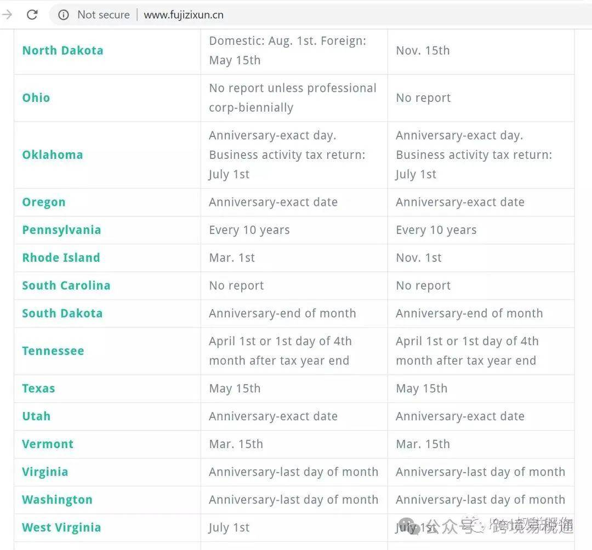Open the Texas state link

38,388
